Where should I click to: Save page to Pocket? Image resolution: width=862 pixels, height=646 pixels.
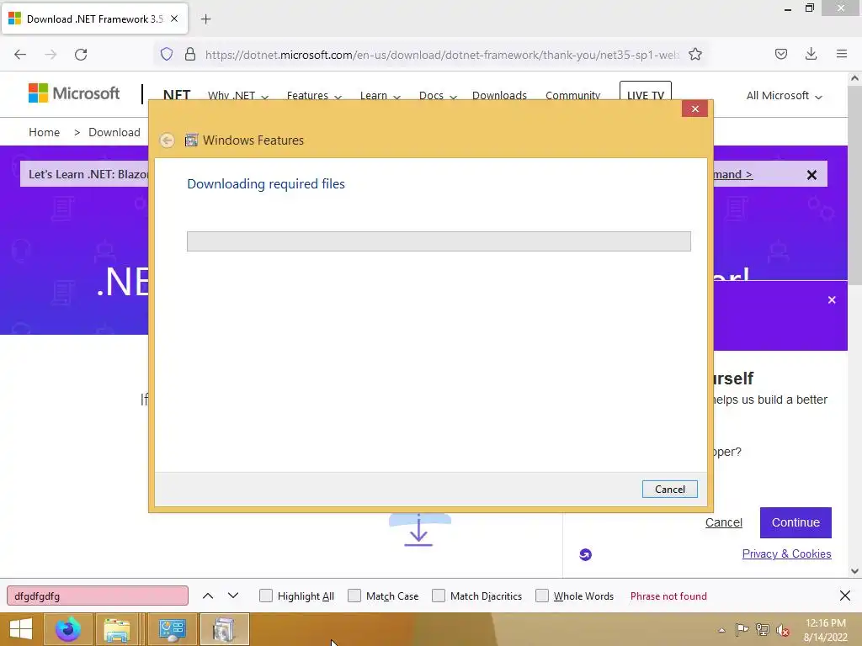coord(781,55)
